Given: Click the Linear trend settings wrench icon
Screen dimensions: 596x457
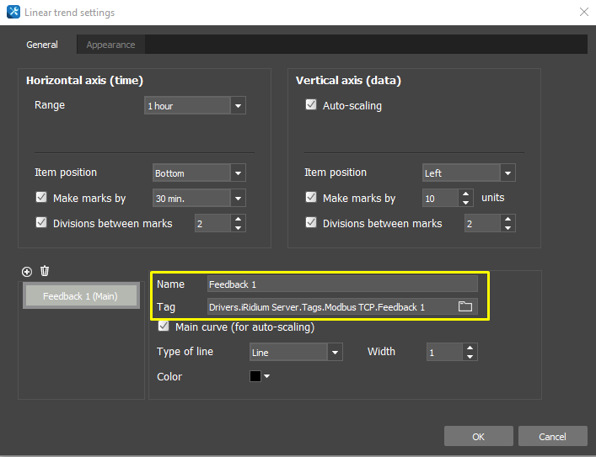Looking at the screenshot, I should point(13,13).
